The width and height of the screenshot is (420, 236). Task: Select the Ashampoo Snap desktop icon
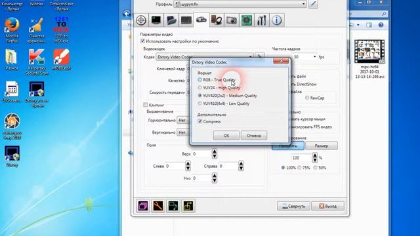12,127
